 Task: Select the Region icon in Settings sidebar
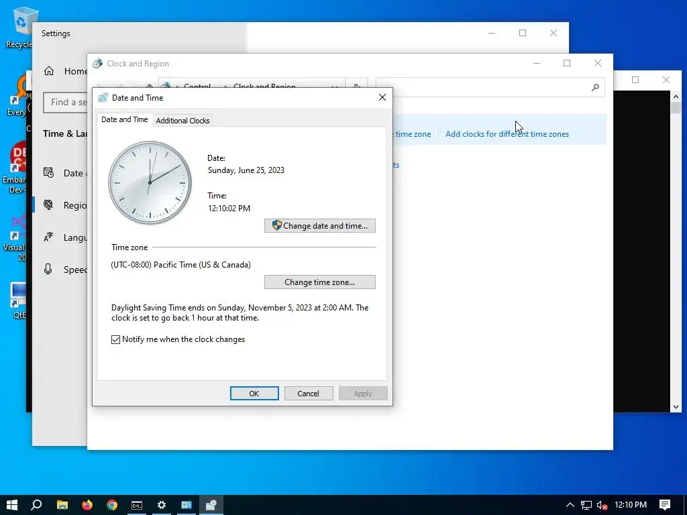[x=48, y=205]
